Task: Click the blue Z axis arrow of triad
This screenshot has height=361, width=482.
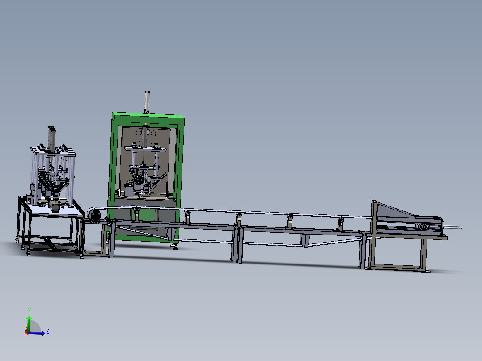Action: [38, 333]
